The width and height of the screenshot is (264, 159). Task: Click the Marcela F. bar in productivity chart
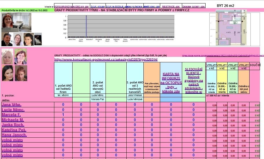(86, 26)
